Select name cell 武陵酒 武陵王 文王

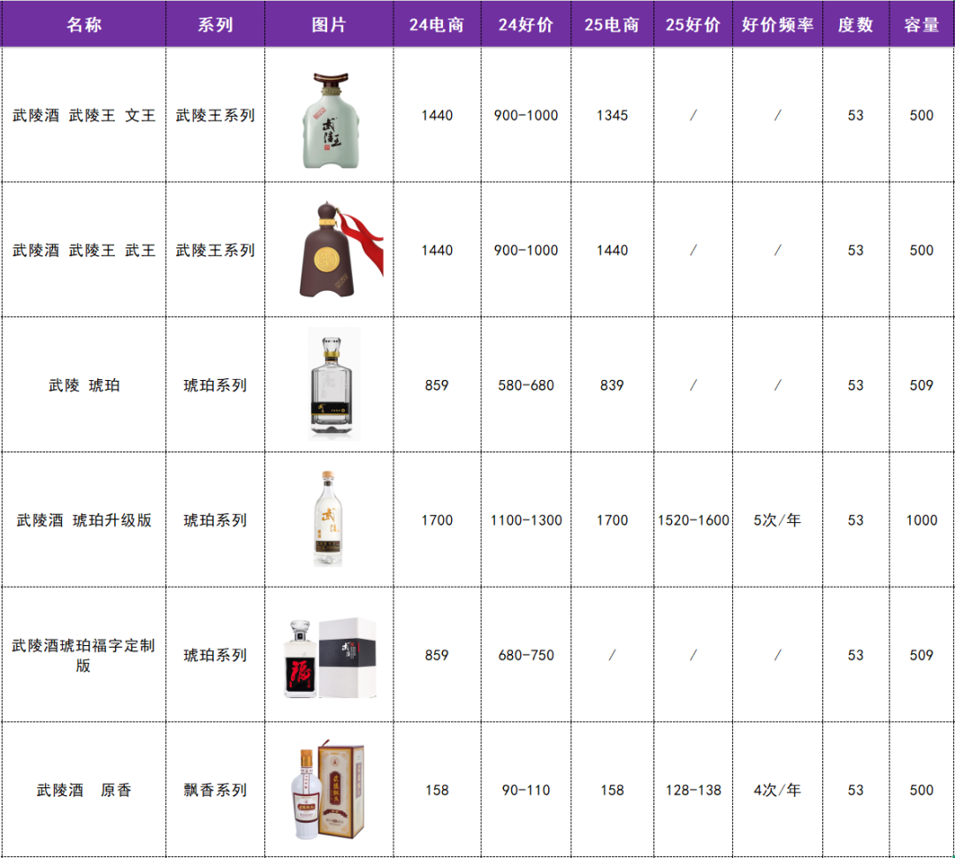tap(84, 115)
